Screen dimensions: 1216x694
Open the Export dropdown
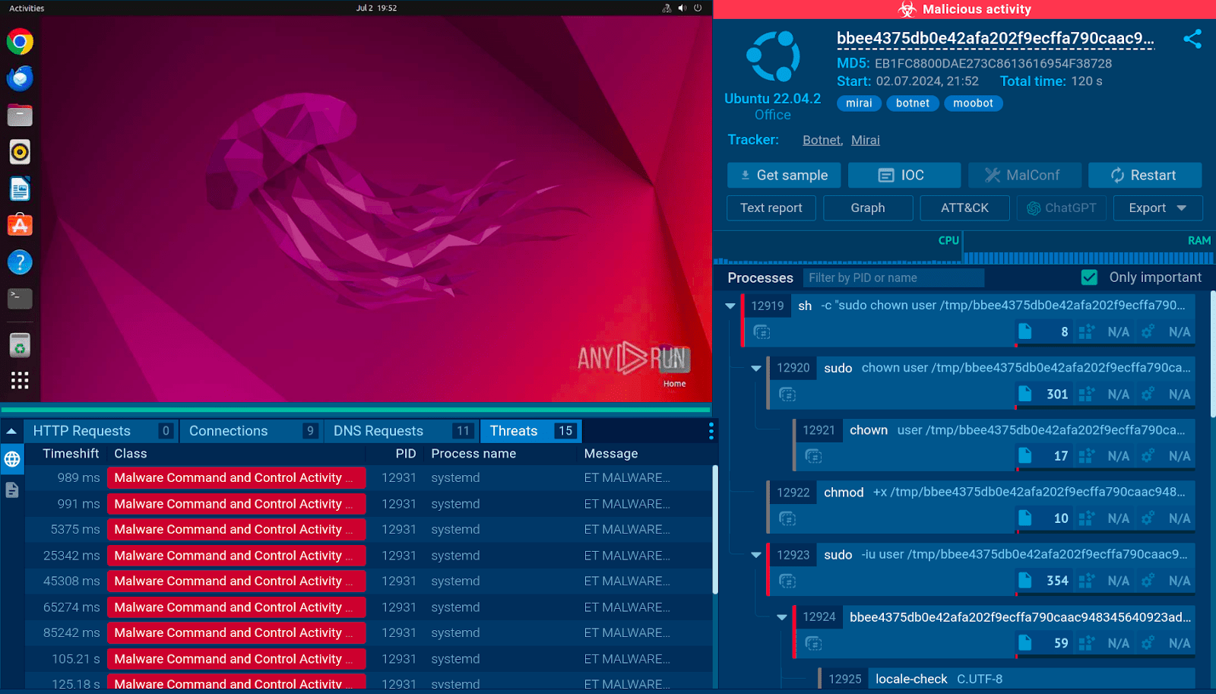[1157, 208]
